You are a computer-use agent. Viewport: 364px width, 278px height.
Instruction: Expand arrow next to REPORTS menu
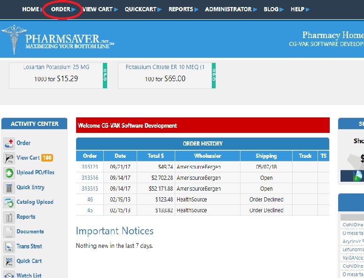coord(196,9)
